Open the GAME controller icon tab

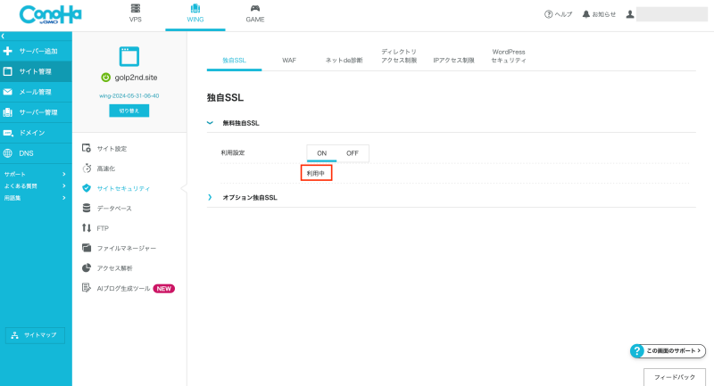click(254, 8)
